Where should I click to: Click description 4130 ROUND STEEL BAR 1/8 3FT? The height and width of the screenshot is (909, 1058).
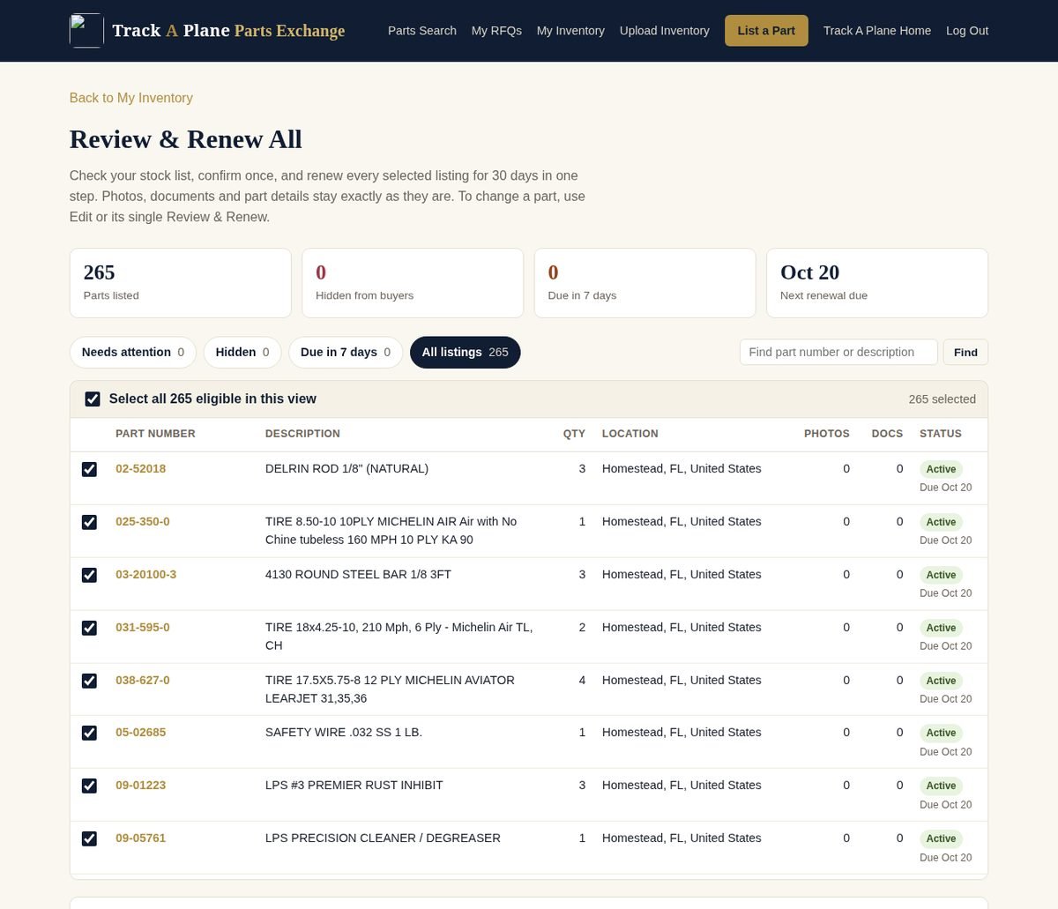(358, 575)
